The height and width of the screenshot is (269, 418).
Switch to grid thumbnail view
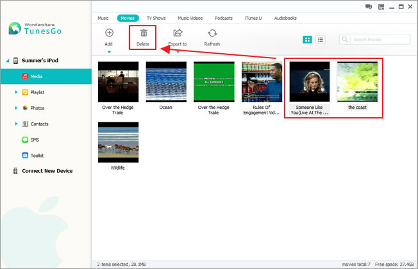[x=307, y=40]
